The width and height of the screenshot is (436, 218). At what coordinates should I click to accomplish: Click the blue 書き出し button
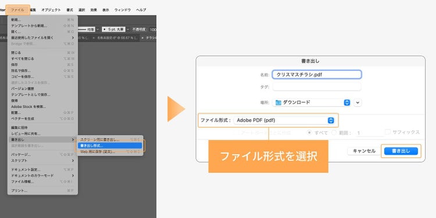pyautogui.click(x=401, y=151)
